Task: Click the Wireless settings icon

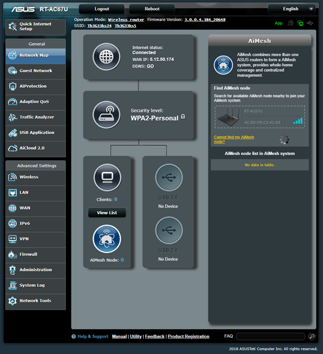Action: click(13, 177)
